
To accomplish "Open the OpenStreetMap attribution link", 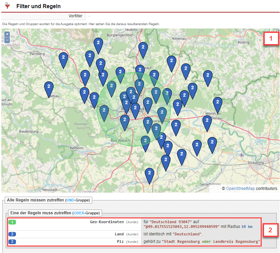I will coord(240,188).
